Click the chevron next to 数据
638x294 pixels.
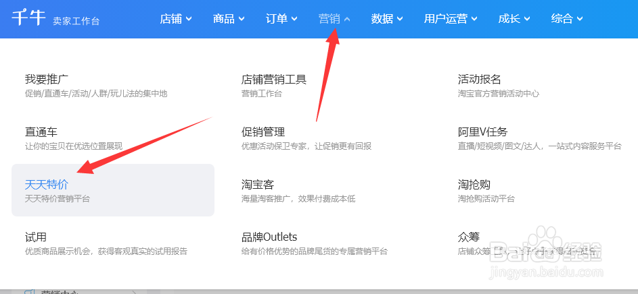coord(400,19)
